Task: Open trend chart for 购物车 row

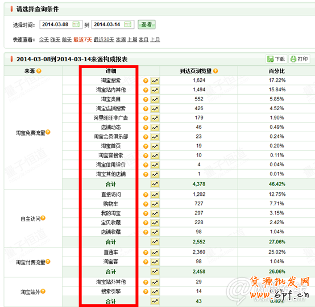Action: [x=155, y=204]
